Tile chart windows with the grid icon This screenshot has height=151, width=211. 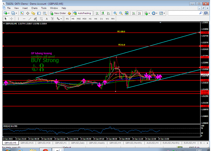coord(127,13)
